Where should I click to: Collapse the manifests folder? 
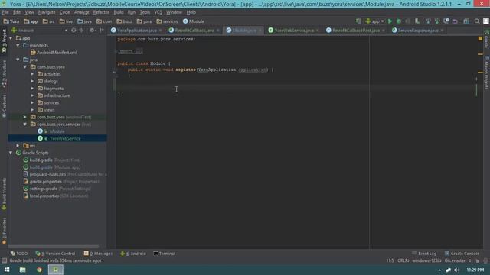click(x=18, y=46)
